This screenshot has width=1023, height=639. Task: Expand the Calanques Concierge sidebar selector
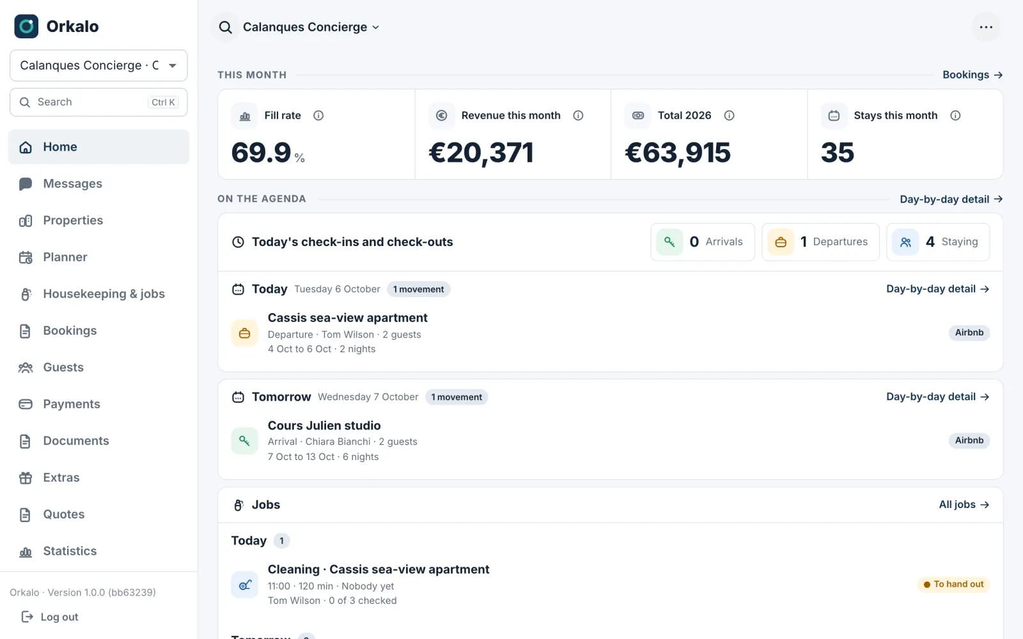[98, 66]
